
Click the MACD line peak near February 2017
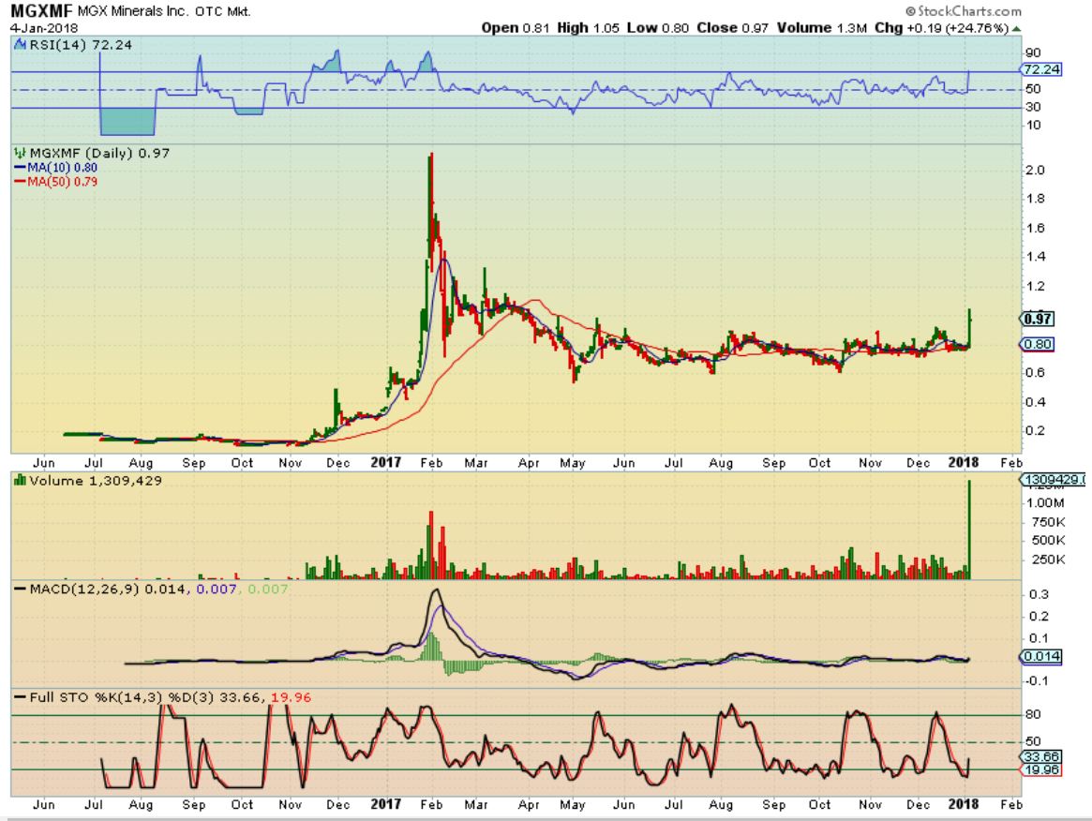[x=436, y=591]
